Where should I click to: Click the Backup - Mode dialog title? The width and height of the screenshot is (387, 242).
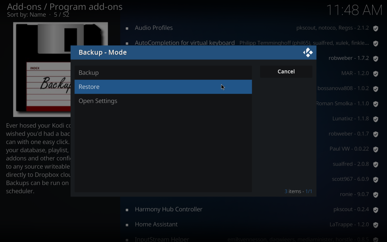tap(103, 53)
